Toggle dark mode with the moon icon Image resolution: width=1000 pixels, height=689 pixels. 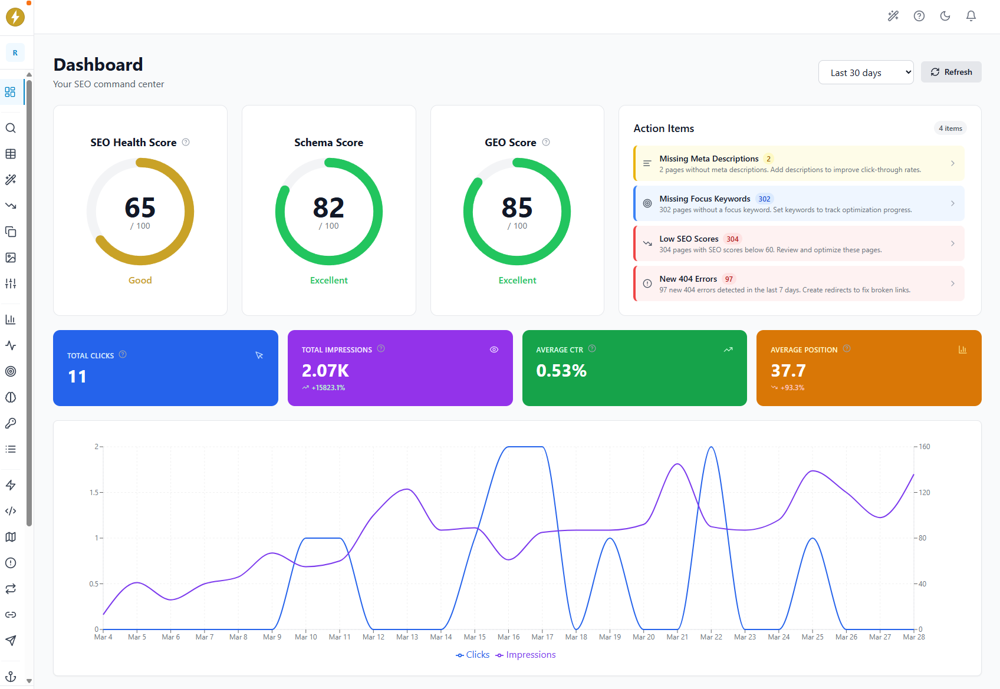pos(945,16)
